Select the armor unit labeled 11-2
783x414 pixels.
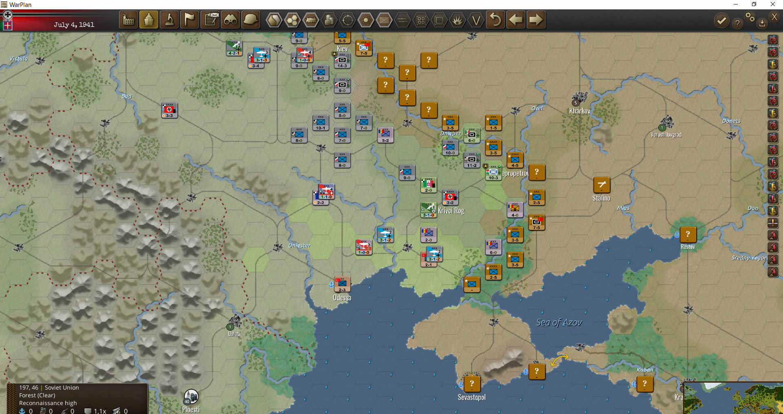pos(472,160)
